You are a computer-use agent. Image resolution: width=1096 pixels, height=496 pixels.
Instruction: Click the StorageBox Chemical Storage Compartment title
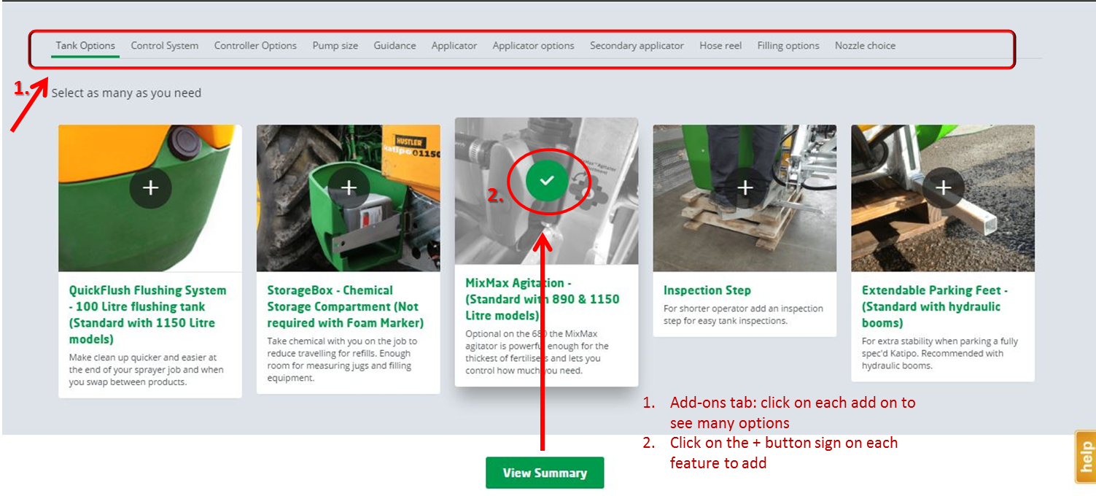pyautogui.click(x=346, y=306)
